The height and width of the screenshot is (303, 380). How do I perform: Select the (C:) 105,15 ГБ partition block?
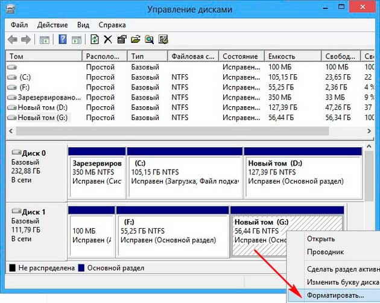[185, 173]
